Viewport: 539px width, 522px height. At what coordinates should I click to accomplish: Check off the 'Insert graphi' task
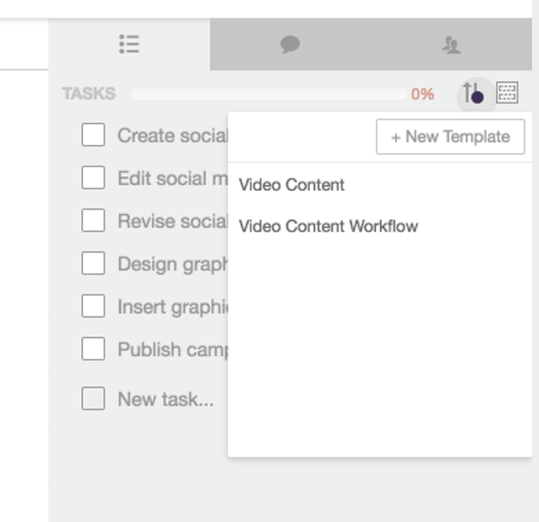click(93, 306)
